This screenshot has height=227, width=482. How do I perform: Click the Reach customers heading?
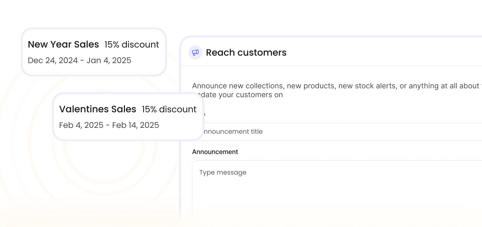click(x=246, y=53)
